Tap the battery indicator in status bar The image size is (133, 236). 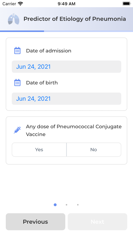[x=126, y=4]
